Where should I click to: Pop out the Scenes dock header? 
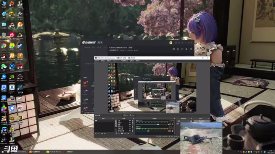tap(113, 118)
